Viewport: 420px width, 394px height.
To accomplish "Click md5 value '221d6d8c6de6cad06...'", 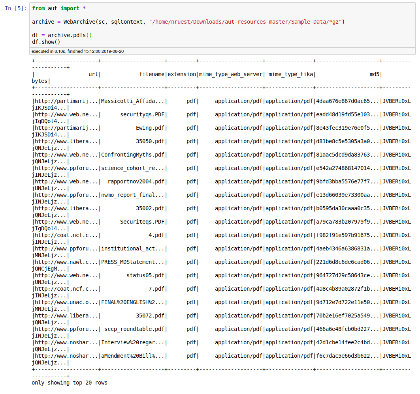I will coord(348,262).
